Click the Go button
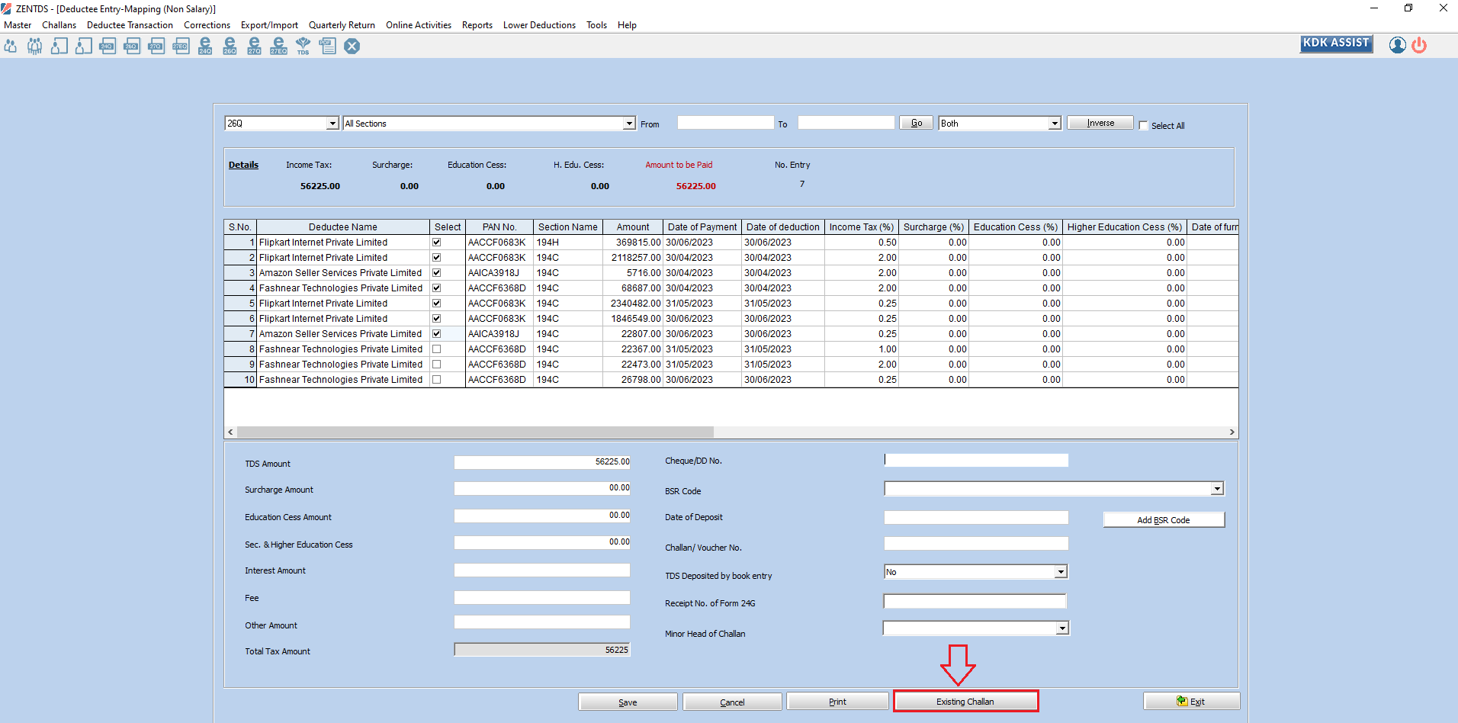 point(916,123)
